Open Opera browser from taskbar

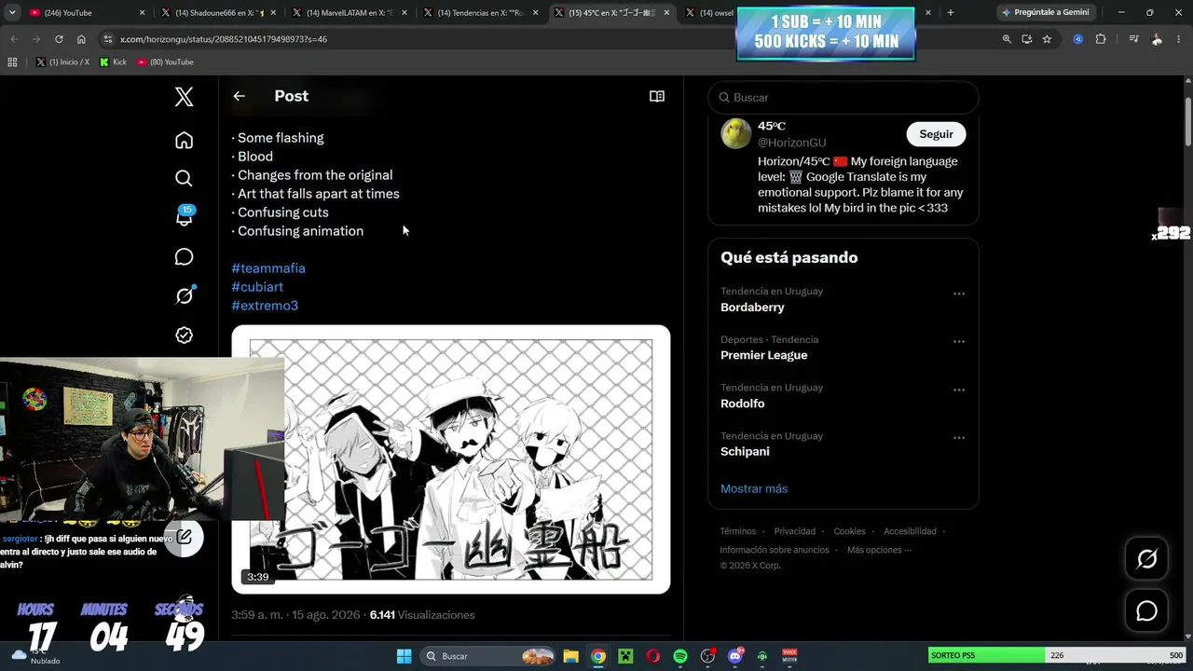[x=653, y=656]
